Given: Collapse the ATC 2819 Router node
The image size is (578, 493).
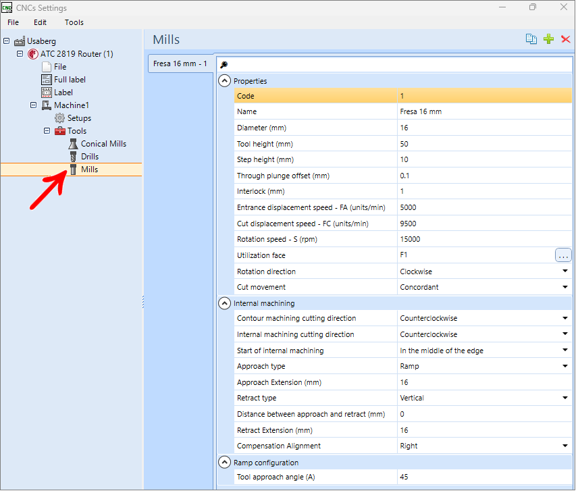Looking at the screenshot, I should [20, 54].
